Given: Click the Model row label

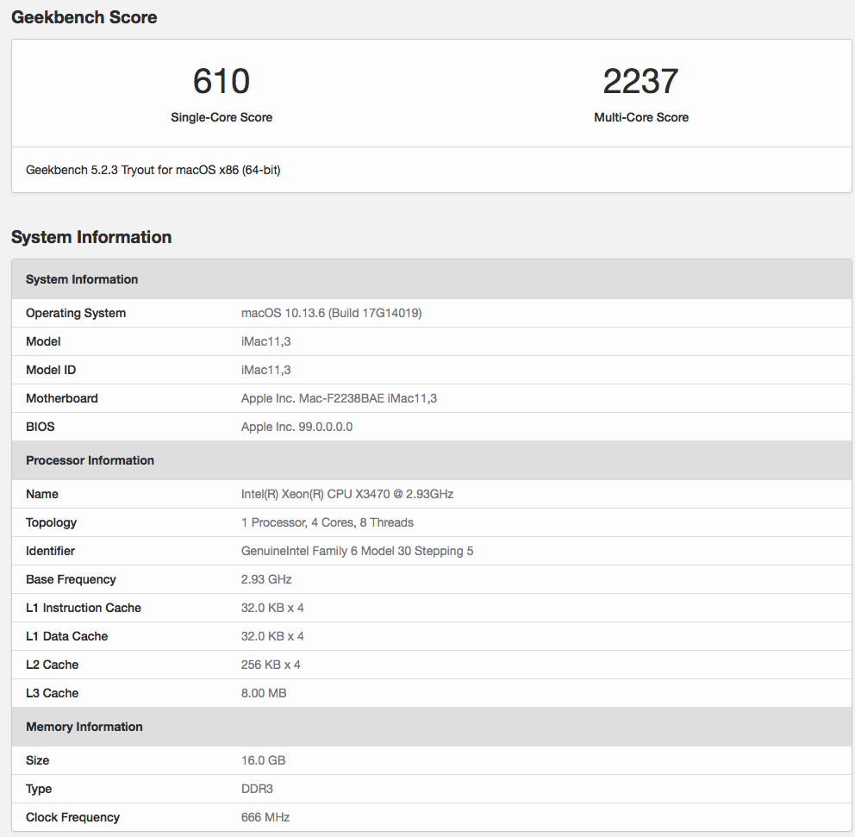Looking at the screenshot, I should (x=43, y=341).
